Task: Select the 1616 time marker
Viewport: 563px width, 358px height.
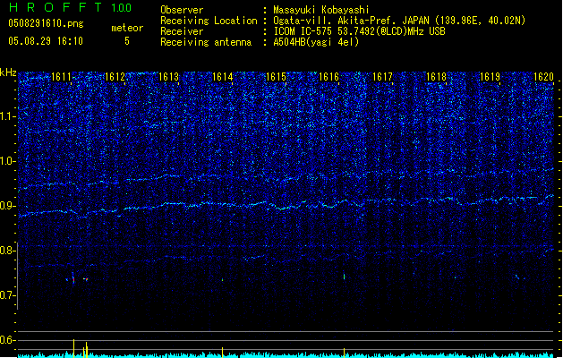Action: 328,78
